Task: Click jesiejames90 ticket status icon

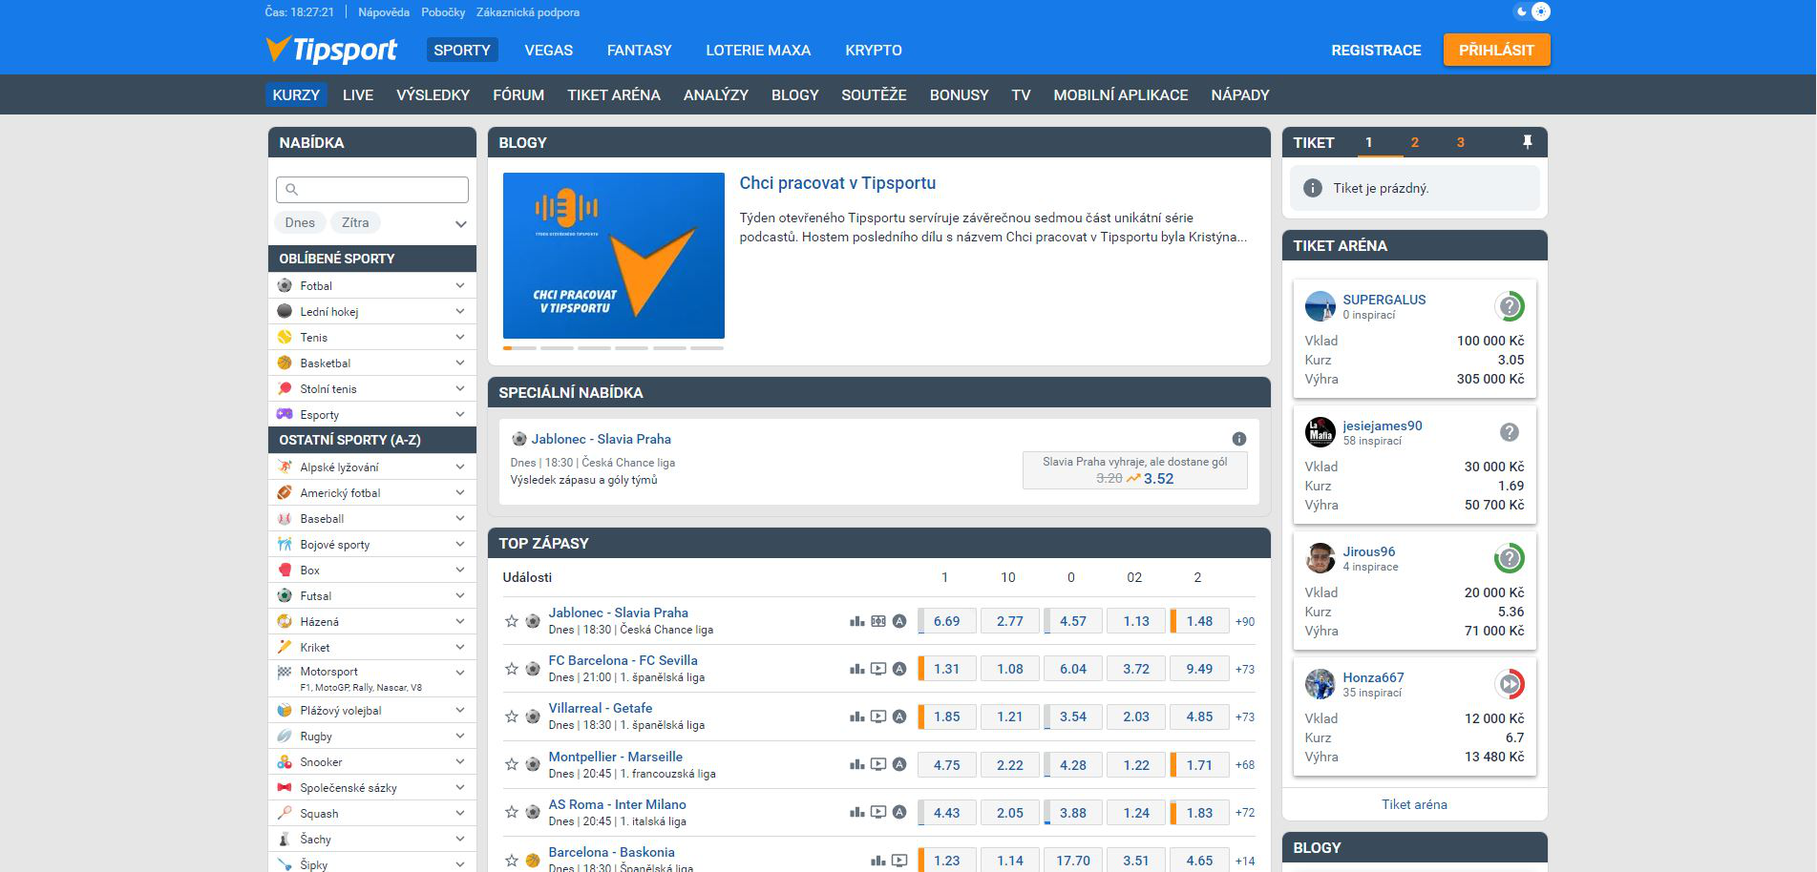Action: point(1509,432)
